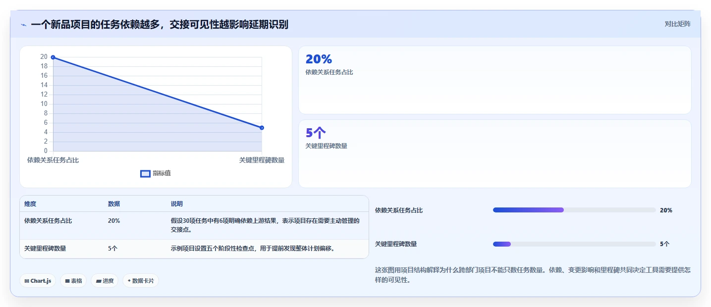The height and width of the screenshot is (307, 711).
Task: Click the 数据卡片 tag chip
Action: [x=141, y=281]
